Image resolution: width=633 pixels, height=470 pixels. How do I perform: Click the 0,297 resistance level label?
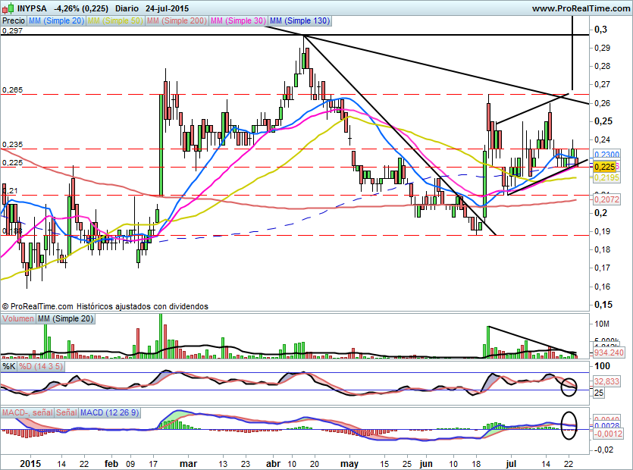pos(12,30)
